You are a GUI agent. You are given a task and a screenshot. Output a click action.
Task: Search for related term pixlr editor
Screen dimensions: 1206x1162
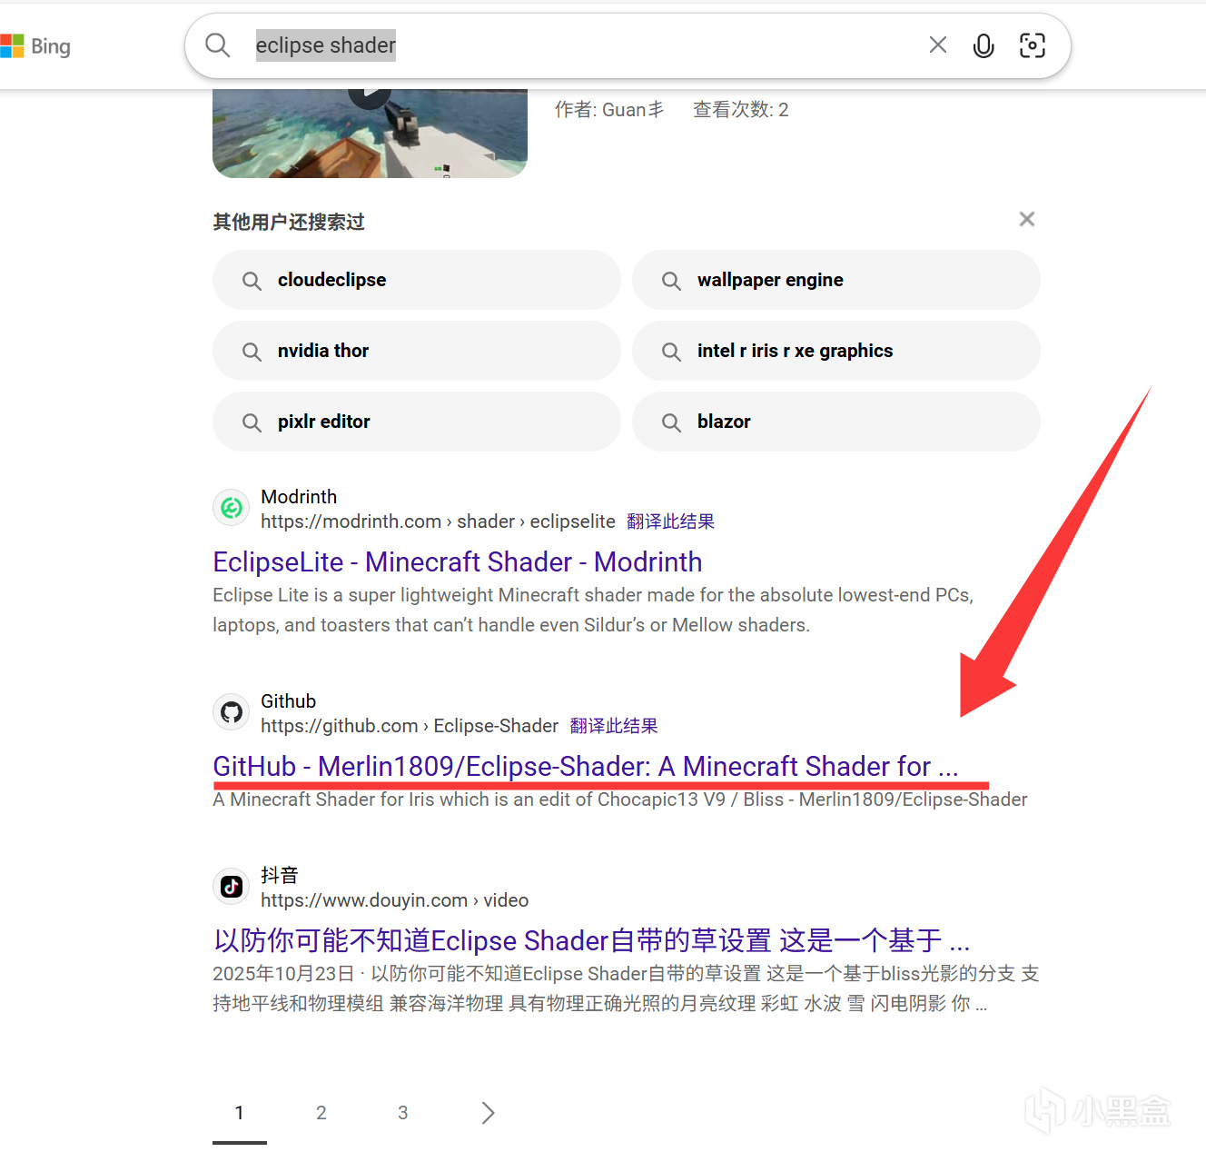pos(417,422)
